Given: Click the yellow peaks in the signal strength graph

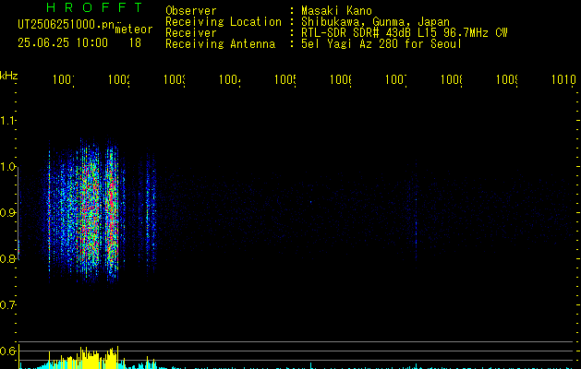Looking at the screenshot, I should pyautogui.click(x=100, y=358).
